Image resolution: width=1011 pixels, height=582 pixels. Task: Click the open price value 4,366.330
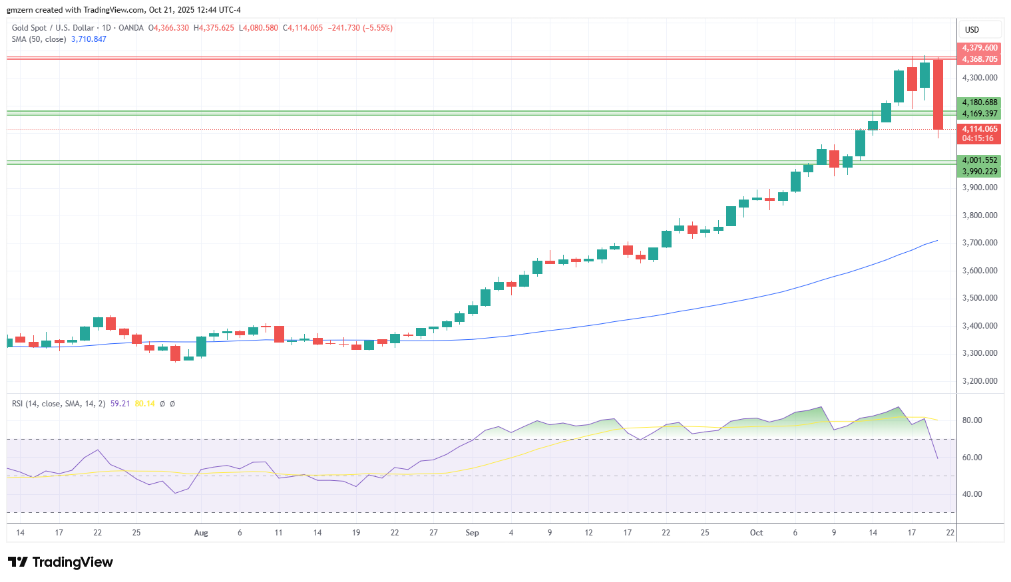pyautogui.click(x=171, y=28)
